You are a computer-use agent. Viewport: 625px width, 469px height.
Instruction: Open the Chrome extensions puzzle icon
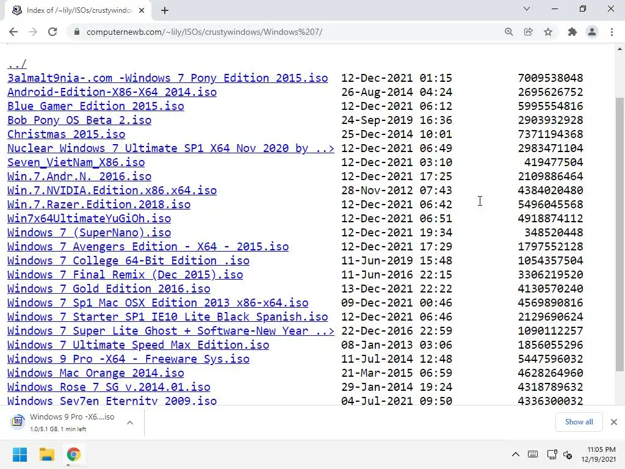(x=573, y=32)
